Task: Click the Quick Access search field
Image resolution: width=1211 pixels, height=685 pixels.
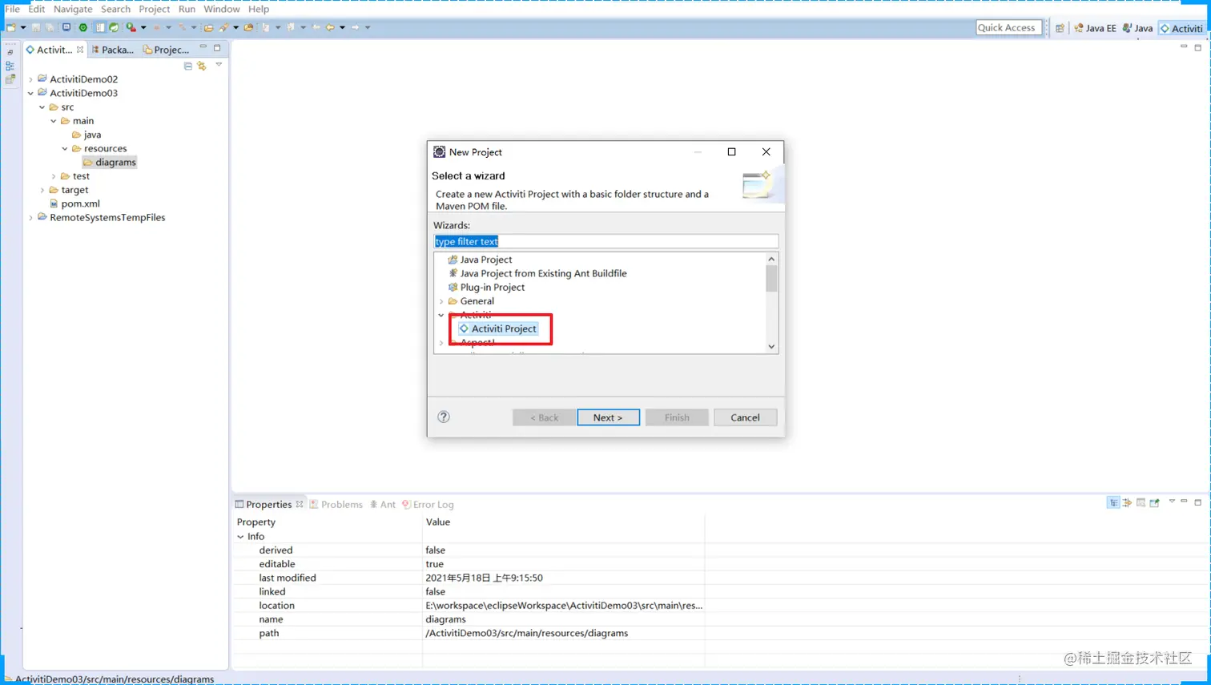Action: [x=1008, y=27]
